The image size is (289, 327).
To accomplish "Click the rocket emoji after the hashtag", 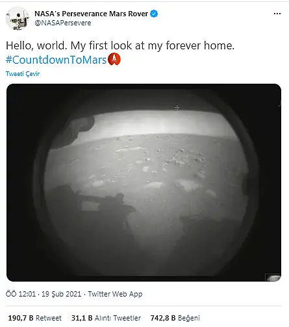I will [114, 59].
